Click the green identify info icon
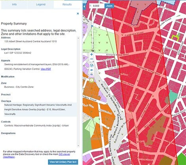Image resolution: width=186 pixels, height=165 pixels. pos(92,80)
